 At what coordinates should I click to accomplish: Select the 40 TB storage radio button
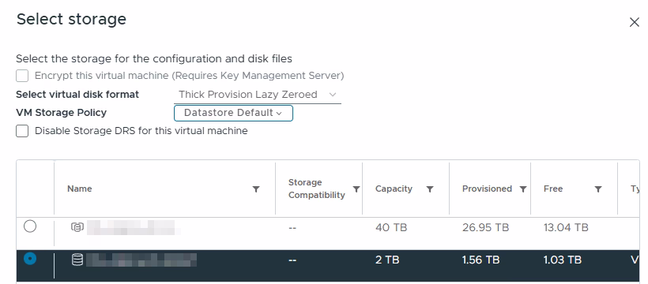pyautogui.click(x=30, y=226)
